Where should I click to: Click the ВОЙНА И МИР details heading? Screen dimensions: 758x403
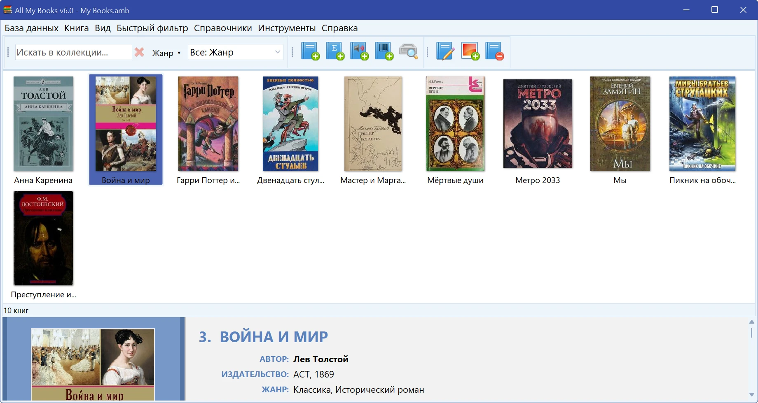274,337
